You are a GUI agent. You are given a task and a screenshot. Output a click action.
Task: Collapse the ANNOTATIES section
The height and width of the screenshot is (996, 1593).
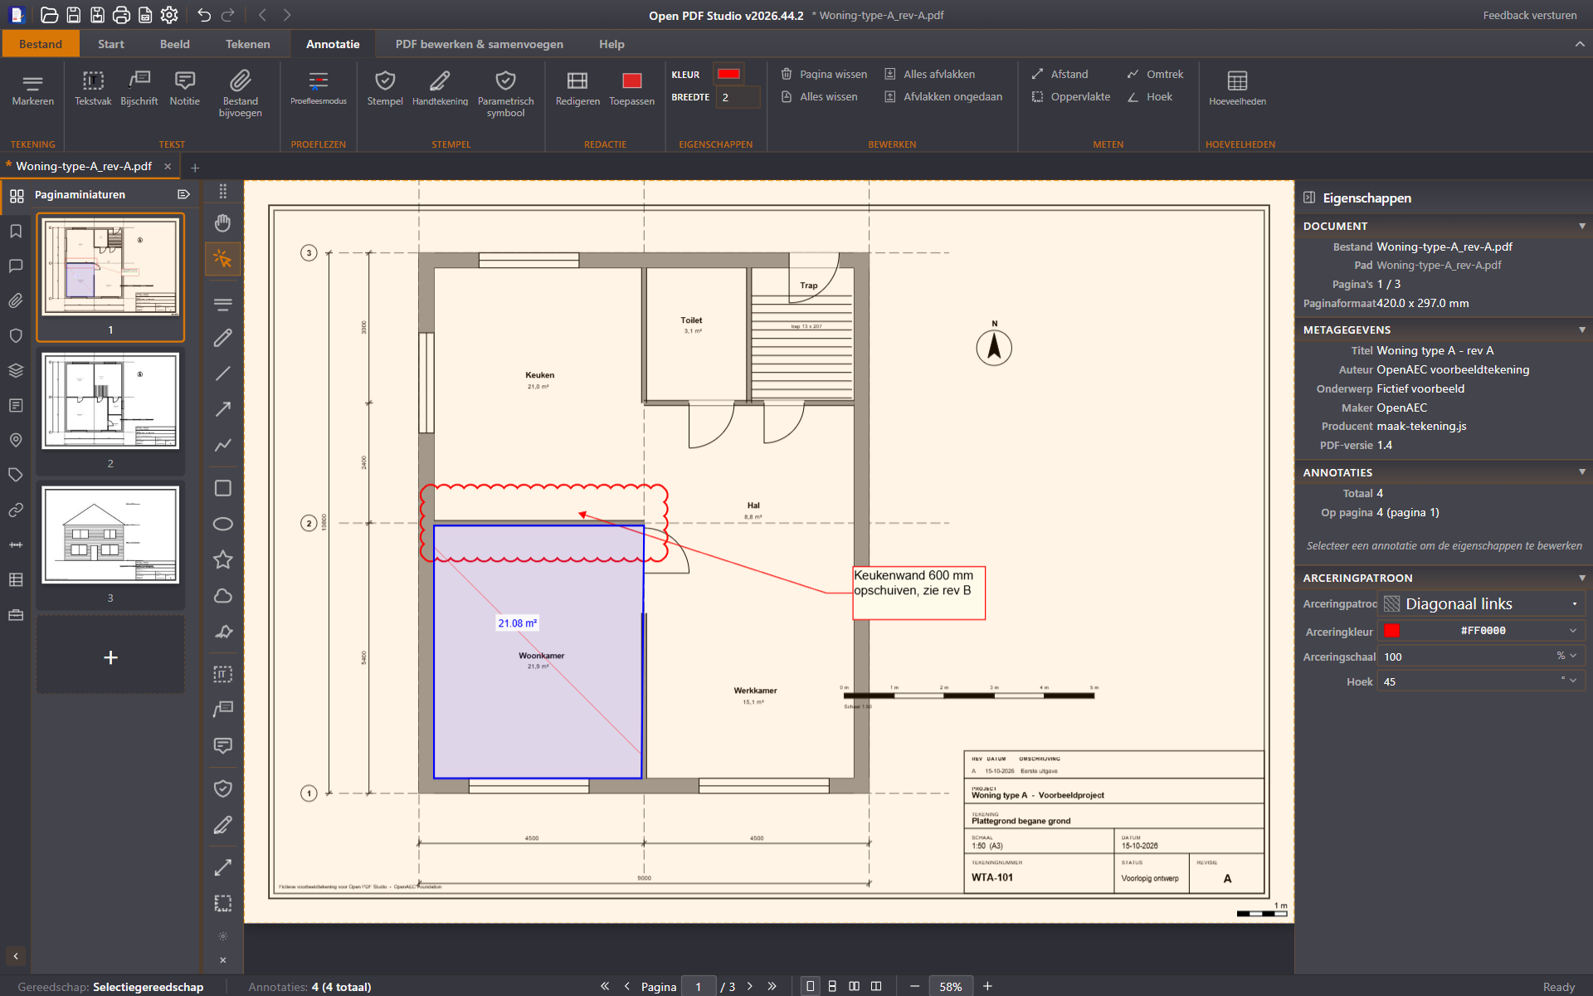[x=1581, y=472]
